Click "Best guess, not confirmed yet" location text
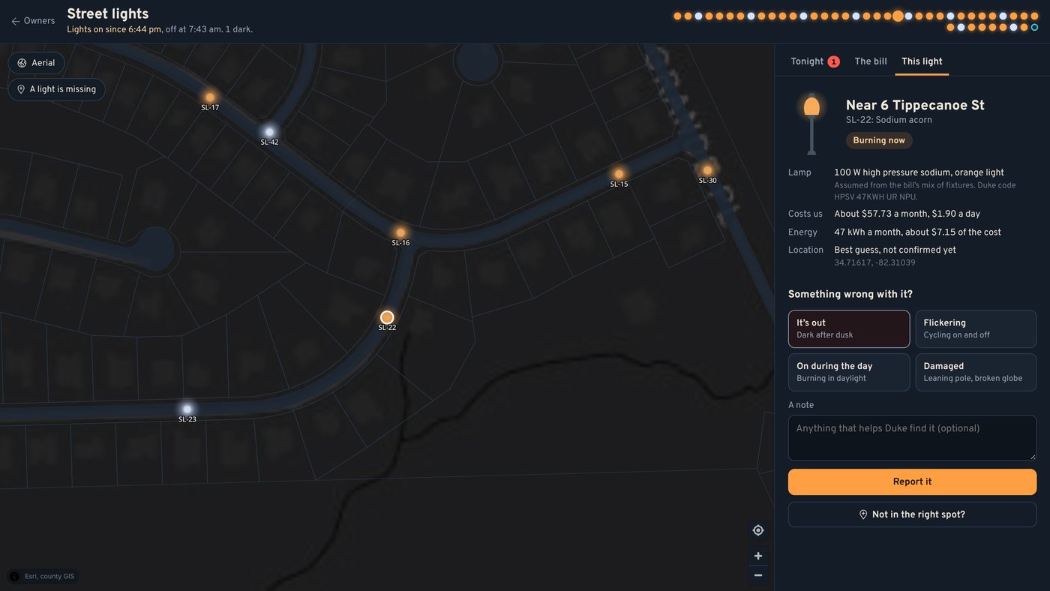Viewport: 1050px width, 591px height. point(895,250)
